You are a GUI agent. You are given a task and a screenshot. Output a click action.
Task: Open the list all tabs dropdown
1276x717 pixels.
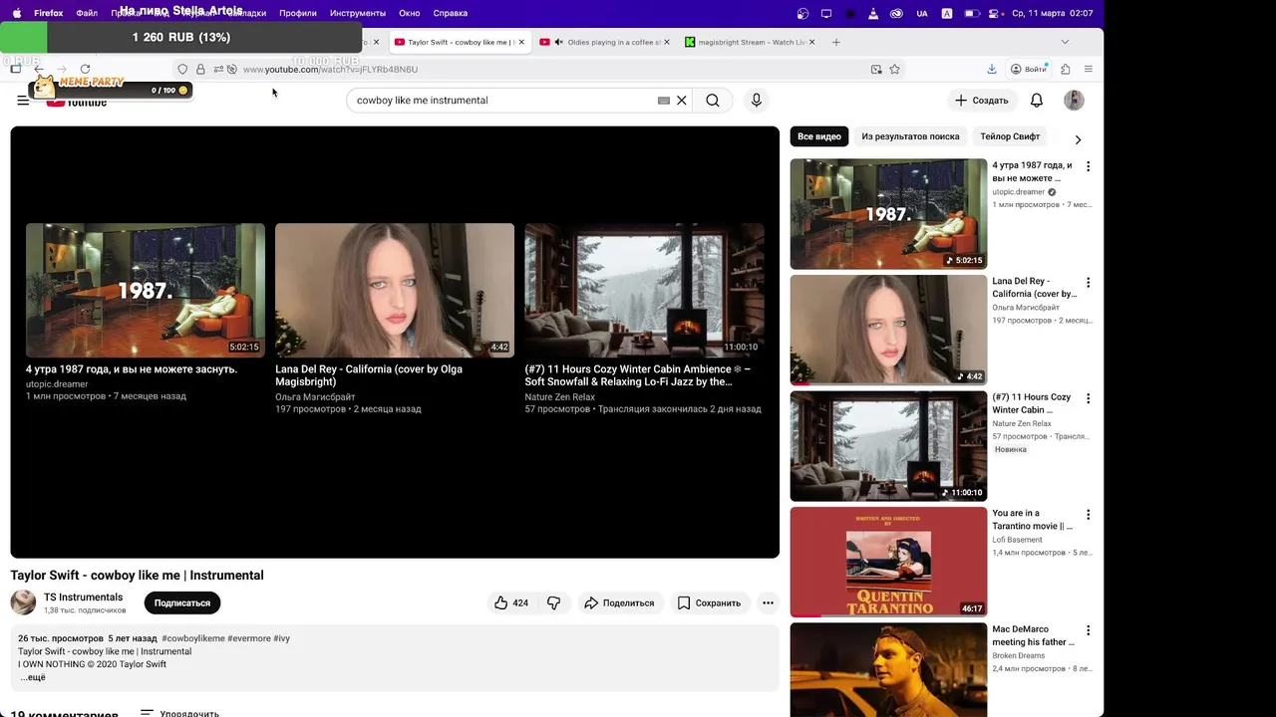(1065, 42)
